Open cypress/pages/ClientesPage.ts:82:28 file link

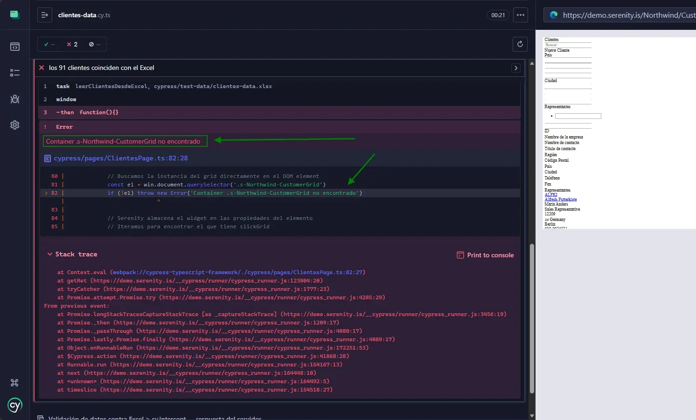(x=121, y=158)
